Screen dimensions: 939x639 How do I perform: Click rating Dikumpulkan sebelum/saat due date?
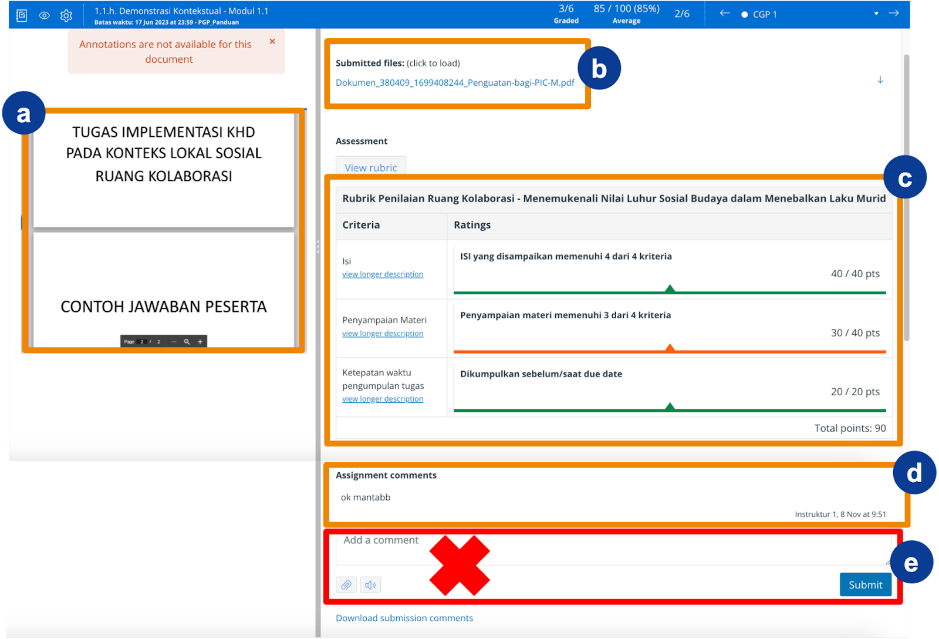click(541, 374)
